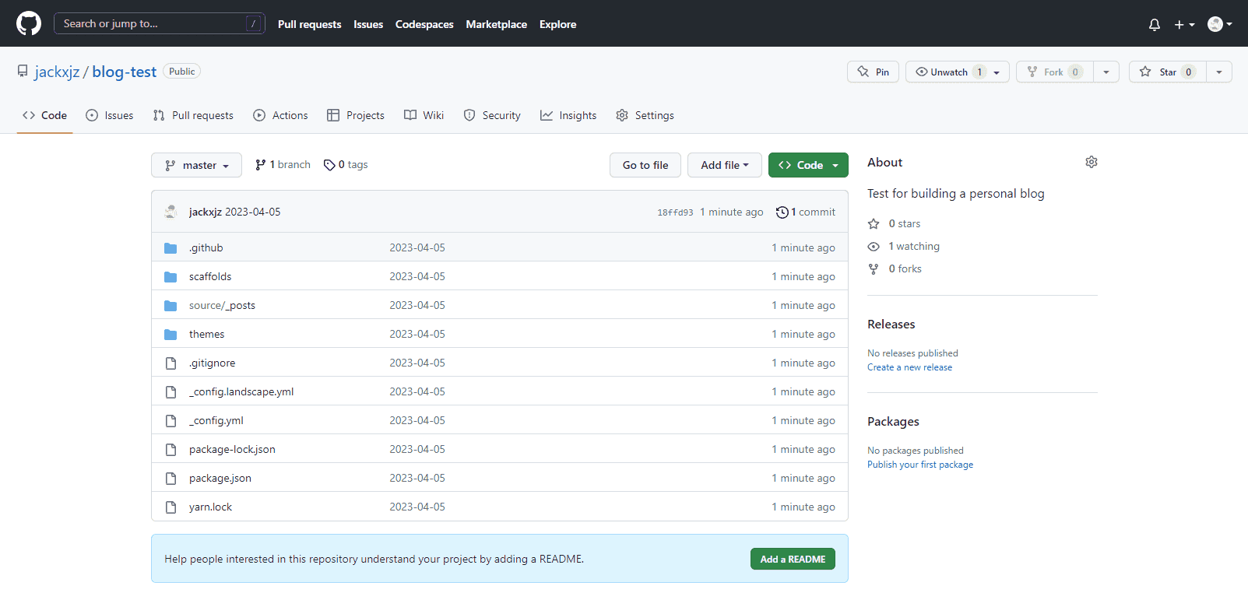The height and width of the screenshot is (600, 1248).
Task: Click the stars icon in About
Action: point(874,224)
